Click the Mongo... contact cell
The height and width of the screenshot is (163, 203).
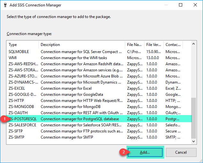click(x=173, y=107)
